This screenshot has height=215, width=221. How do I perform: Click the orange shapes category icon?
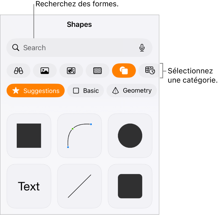[124, 70]
